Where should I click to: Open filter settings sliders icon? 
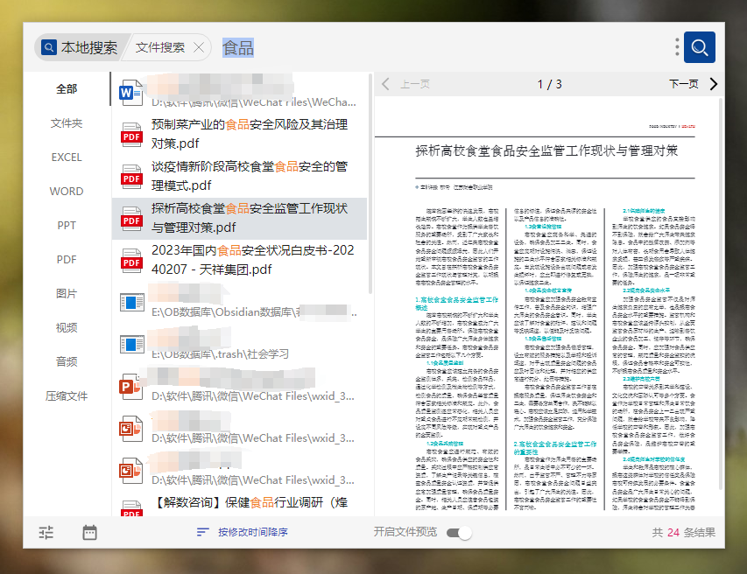click(46, 532)
